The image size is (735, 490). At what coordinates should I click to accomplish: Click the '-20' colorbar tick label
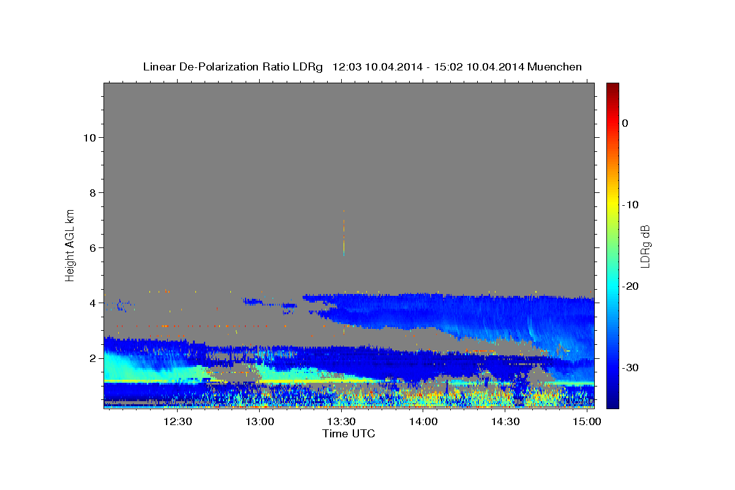(x=631, y=286)
